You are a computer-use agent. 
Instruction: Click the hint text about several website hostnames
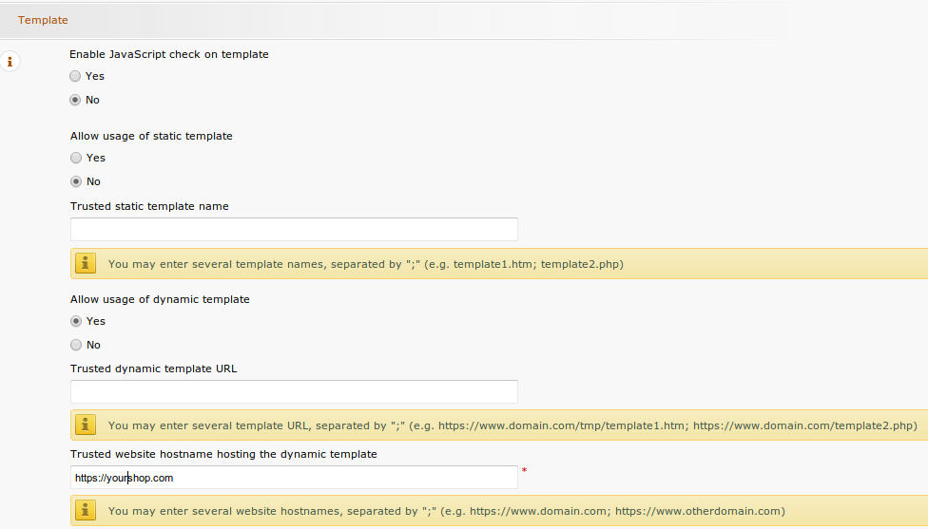coord(447,511)
